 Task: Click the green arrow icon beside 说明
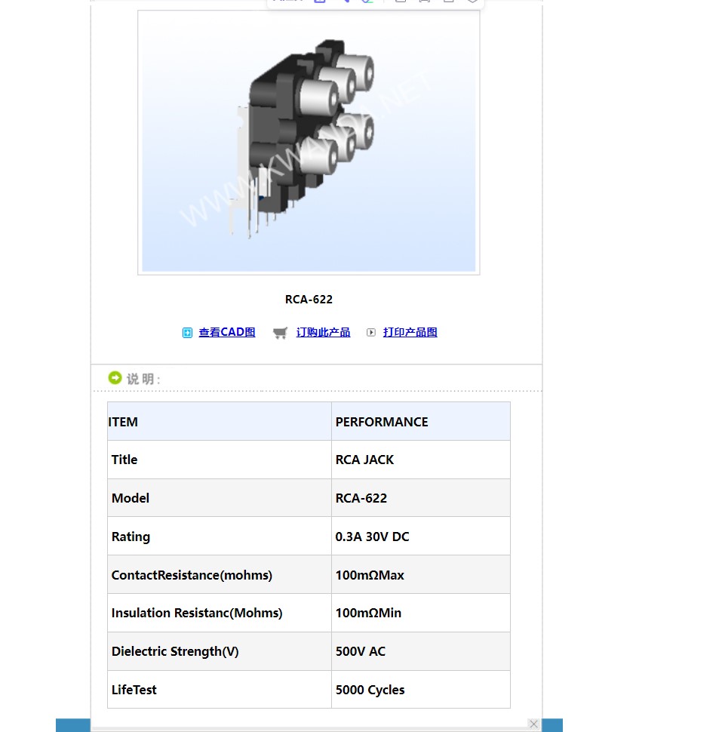click(115, 377)
